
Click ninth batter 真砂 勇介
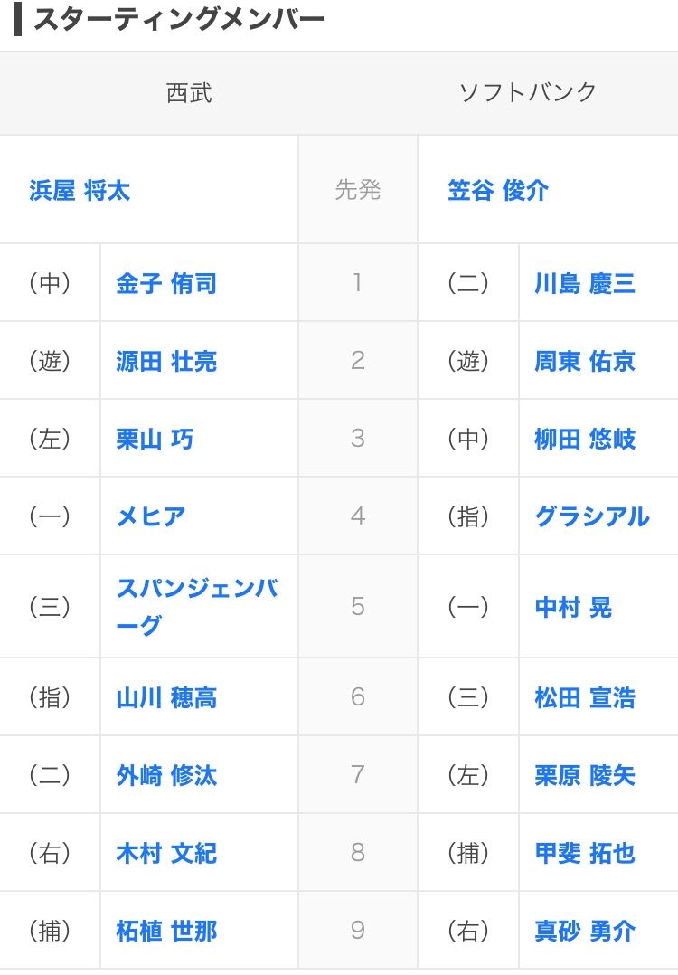[x=585, y=931]
